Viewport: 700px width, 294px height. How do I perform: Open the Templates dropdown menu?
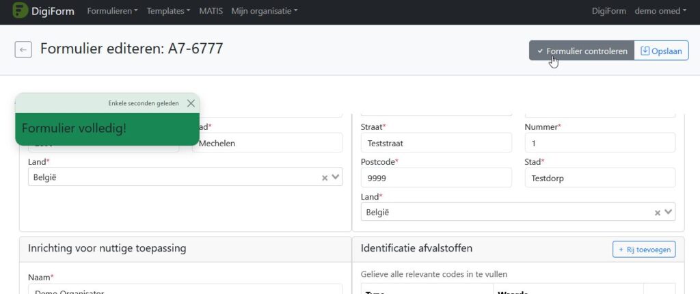[168, 11]
